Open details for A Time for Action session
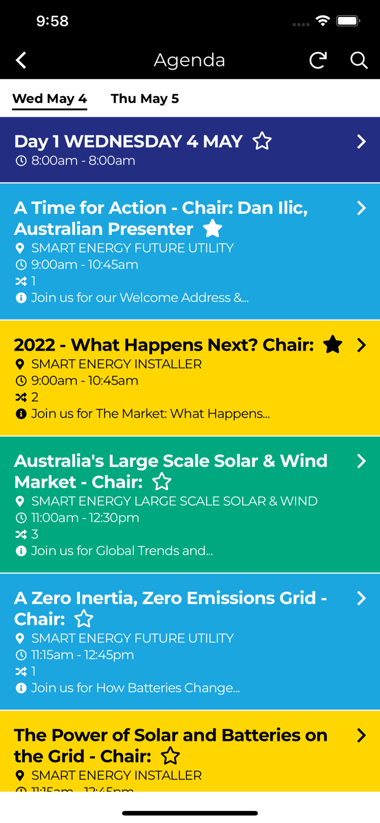Screen dimensions: 380x823 coord(362,208)
